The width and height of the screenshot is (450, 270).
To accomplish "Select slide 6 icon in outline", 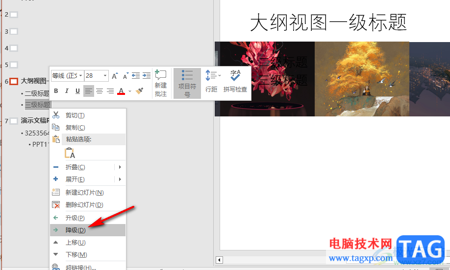I will (14, 81).
